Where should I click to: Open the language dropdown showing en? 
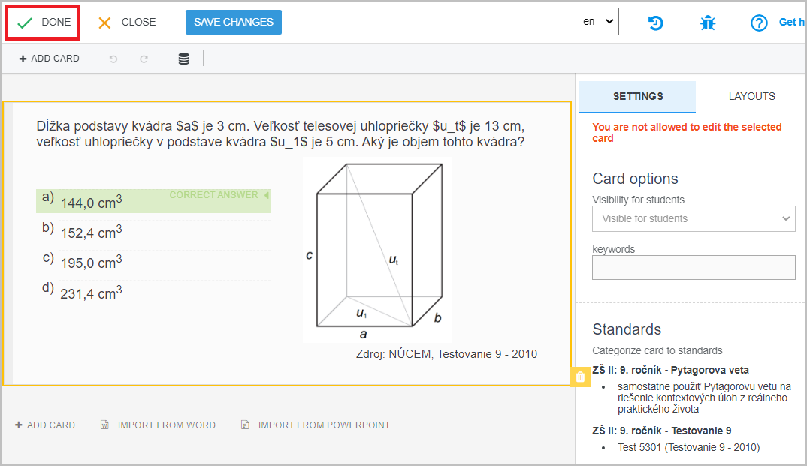click(595, 22)
